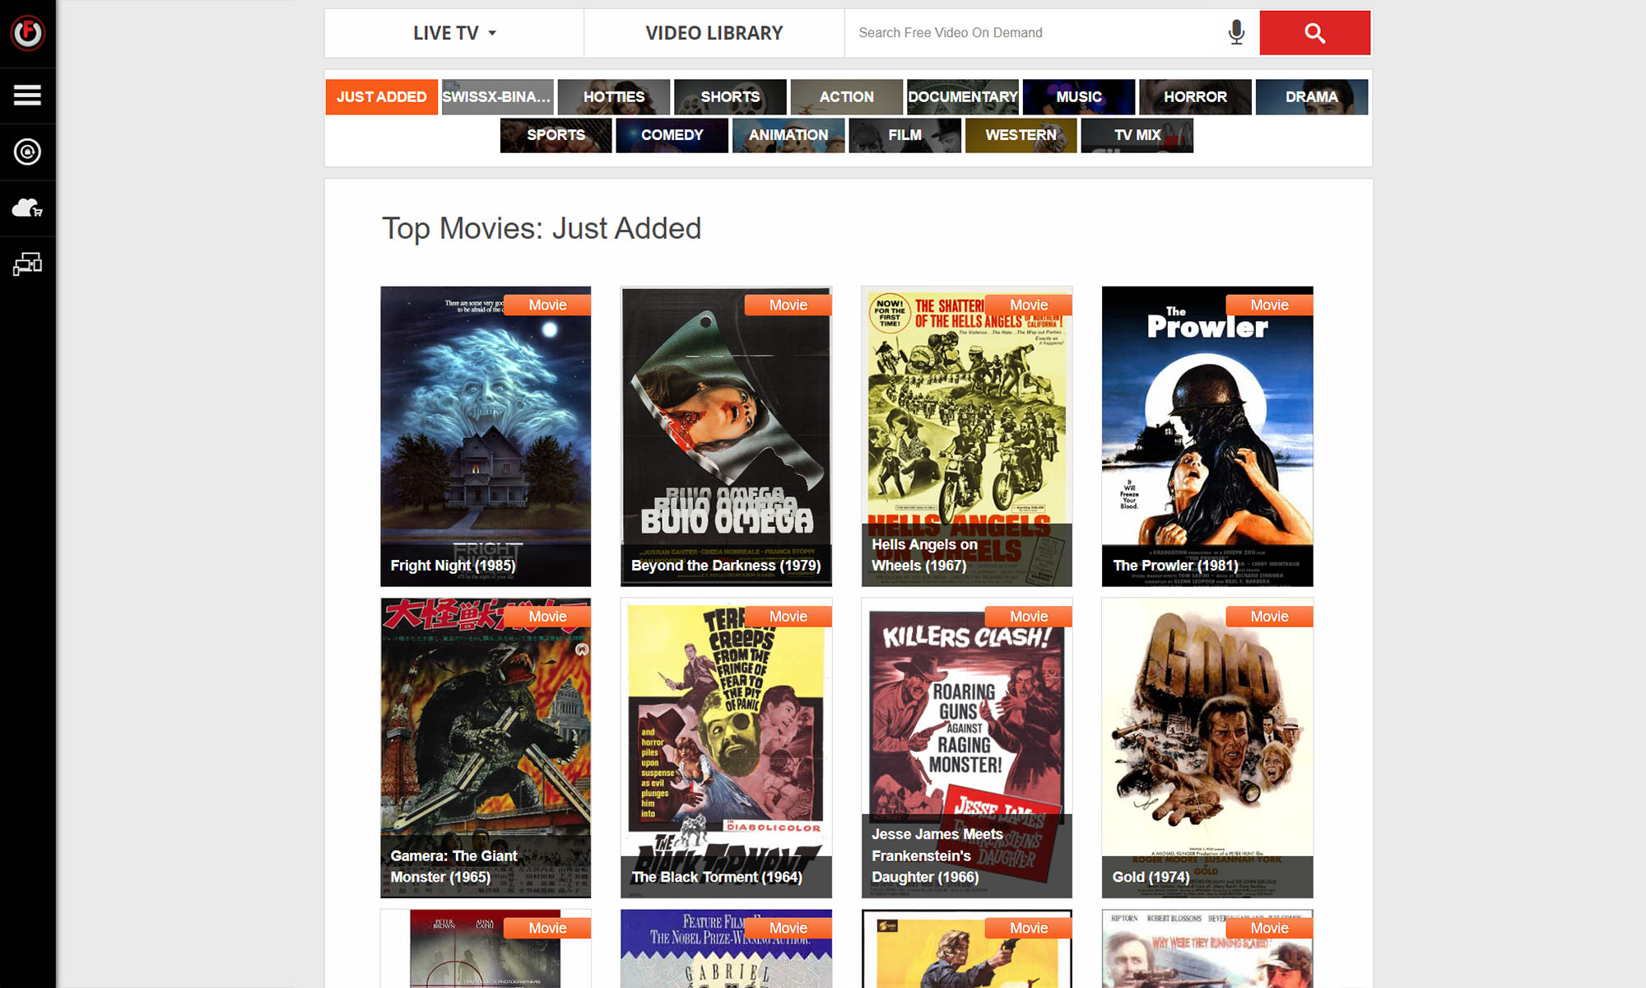Open Hells Angels on Wheels (1967) poster
1646x988 pixels.
point(967,436)
